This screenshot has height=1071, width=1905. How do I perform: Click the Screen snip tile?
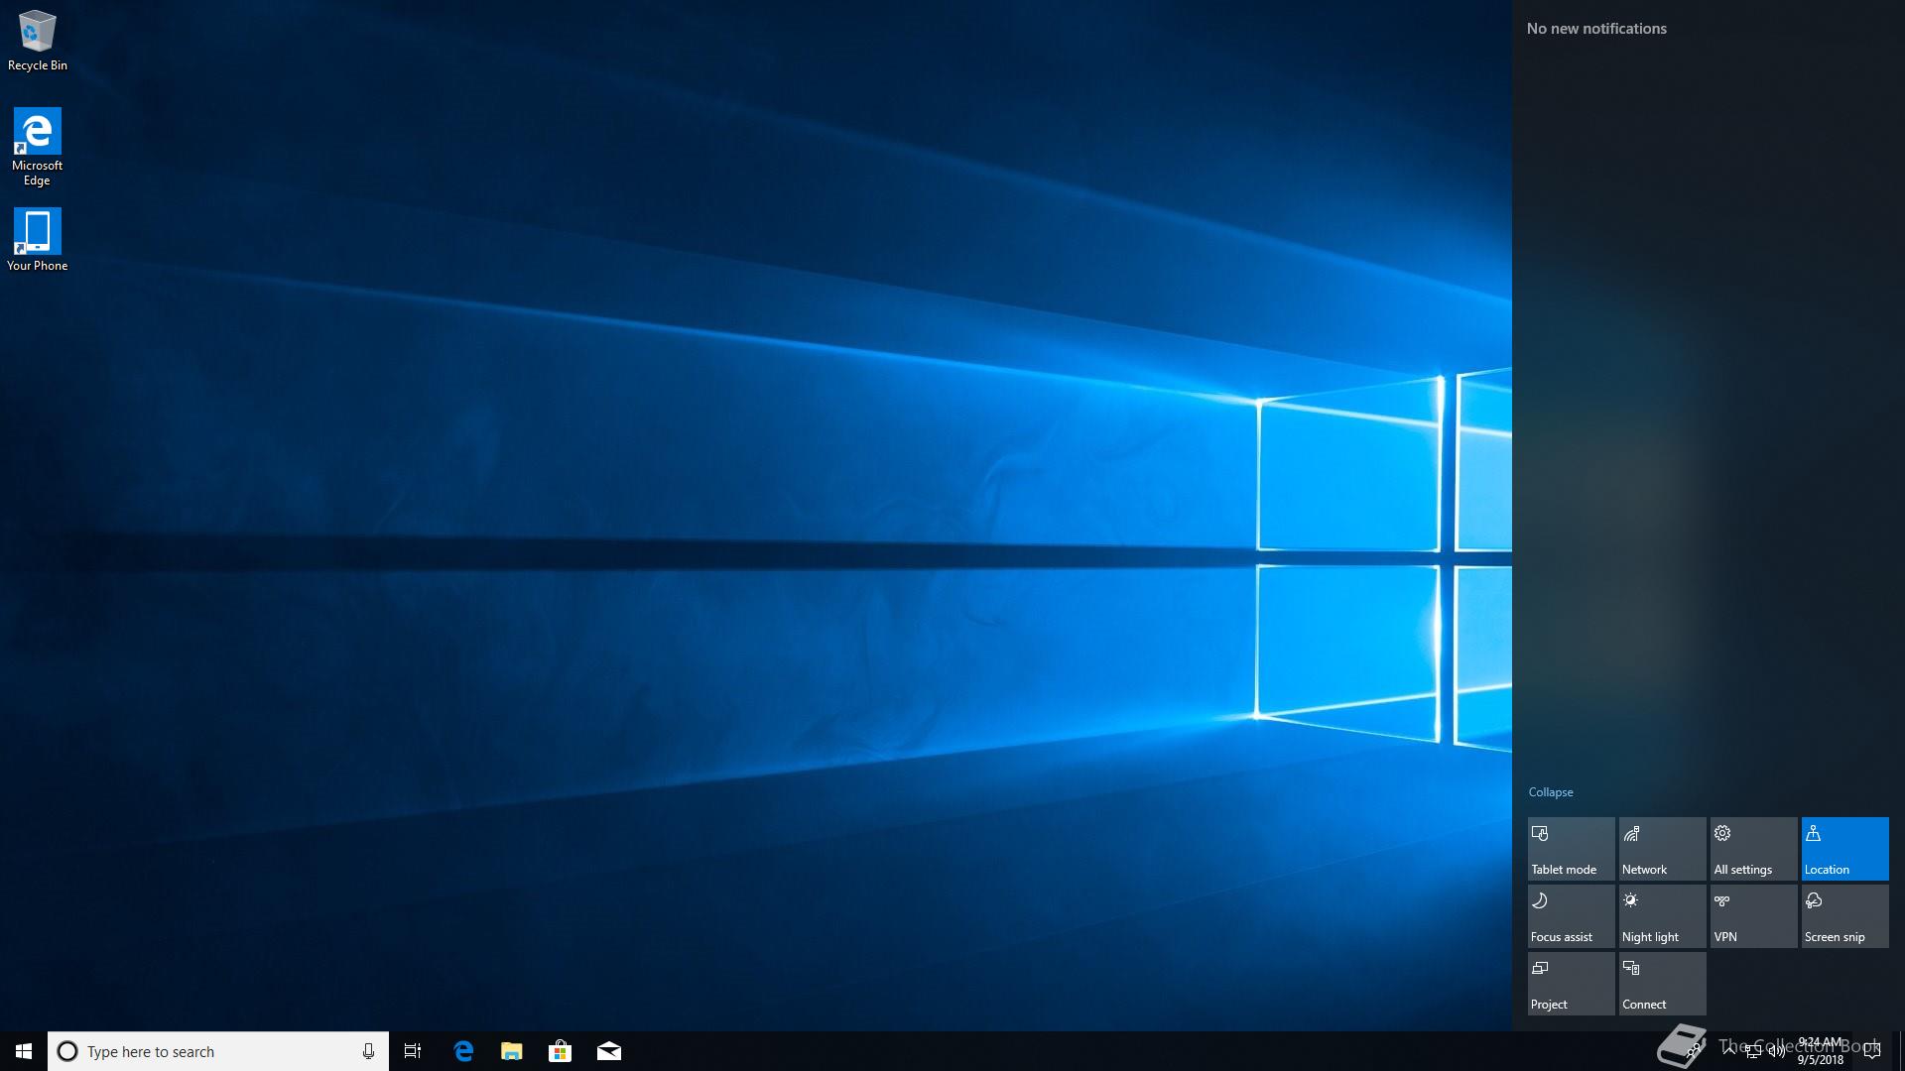[1844, 916]
